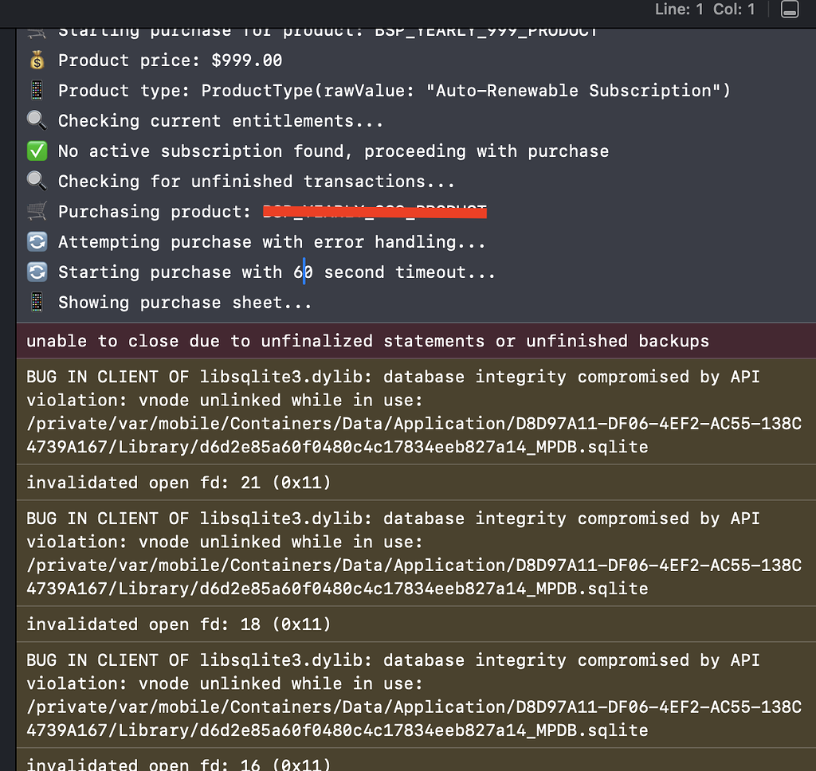The height and width of the screenshot is (771, 816).
Task: Select the 'invalidated open fd: 16' log row
Action: point(178,763)
